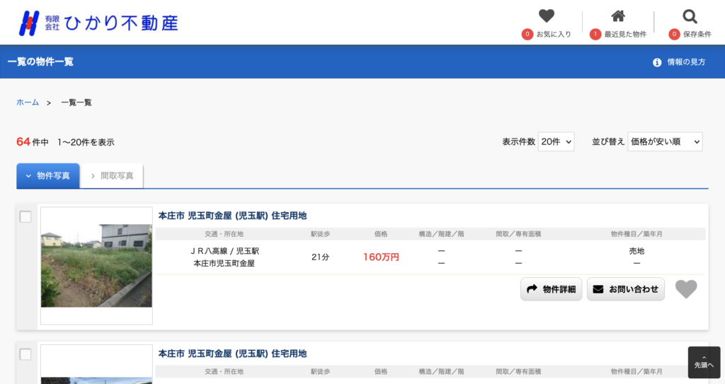The width and height of the screenshot is (725, 384).
Task: Switch to the 間取写真 tab
Action: 112,175
